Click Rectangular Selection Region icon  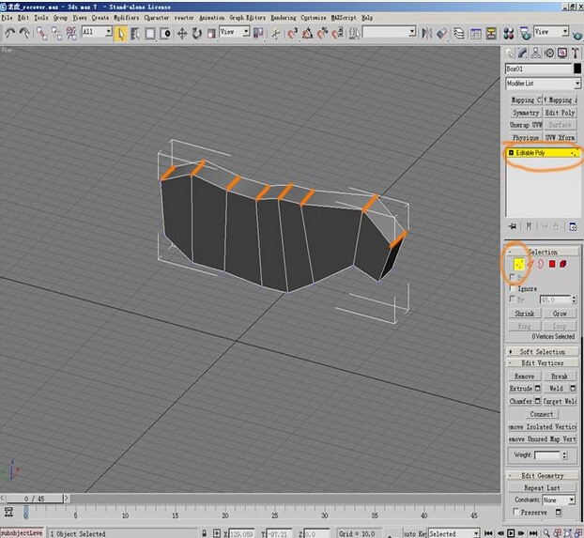click(149, 34)
